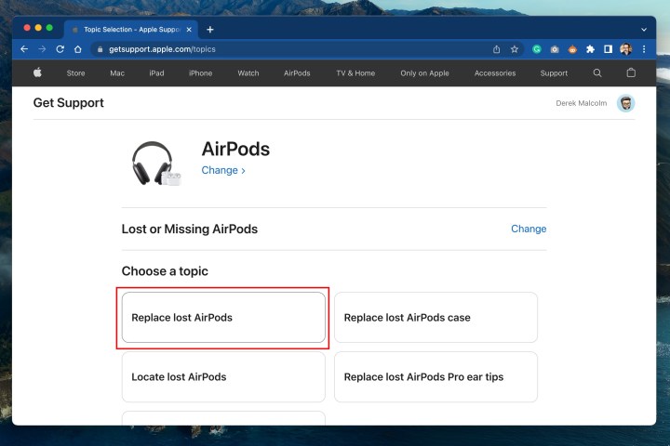
Task: Open the TV & Home menu item
Action: coord(355,73)
